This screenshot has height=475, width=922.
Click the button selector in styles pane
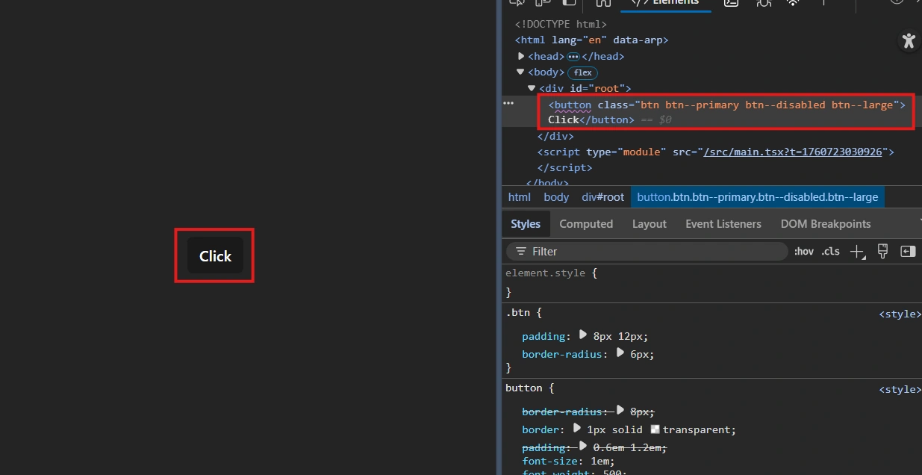point(523,388)
